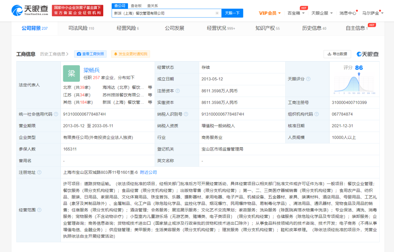Image resolution: width=394 pixels, height=252 pixels.
Task: Click 发生变更时通知我 button
Action: pyautogui.click(x=130, y=54)
